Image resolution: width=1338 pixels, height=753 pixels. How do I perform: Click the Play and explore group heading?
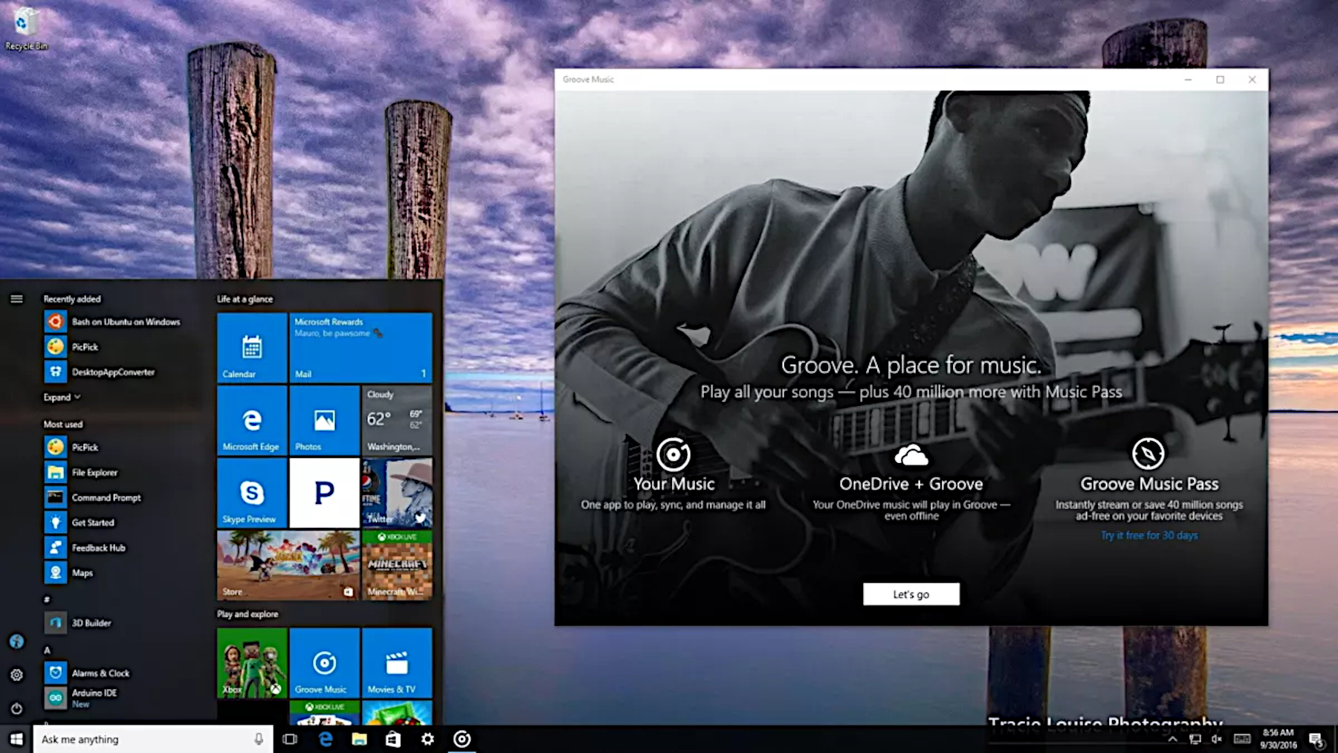pyautogui.click(x=248, y=614)
